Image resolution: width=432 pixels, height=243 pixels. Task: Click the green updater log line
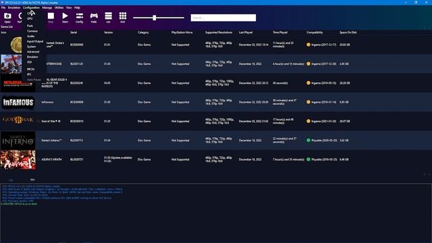19,204
